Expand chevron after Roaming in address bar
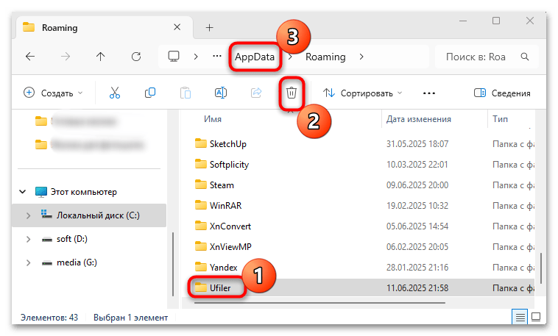The image size is (558, 336). coord(361,57)
